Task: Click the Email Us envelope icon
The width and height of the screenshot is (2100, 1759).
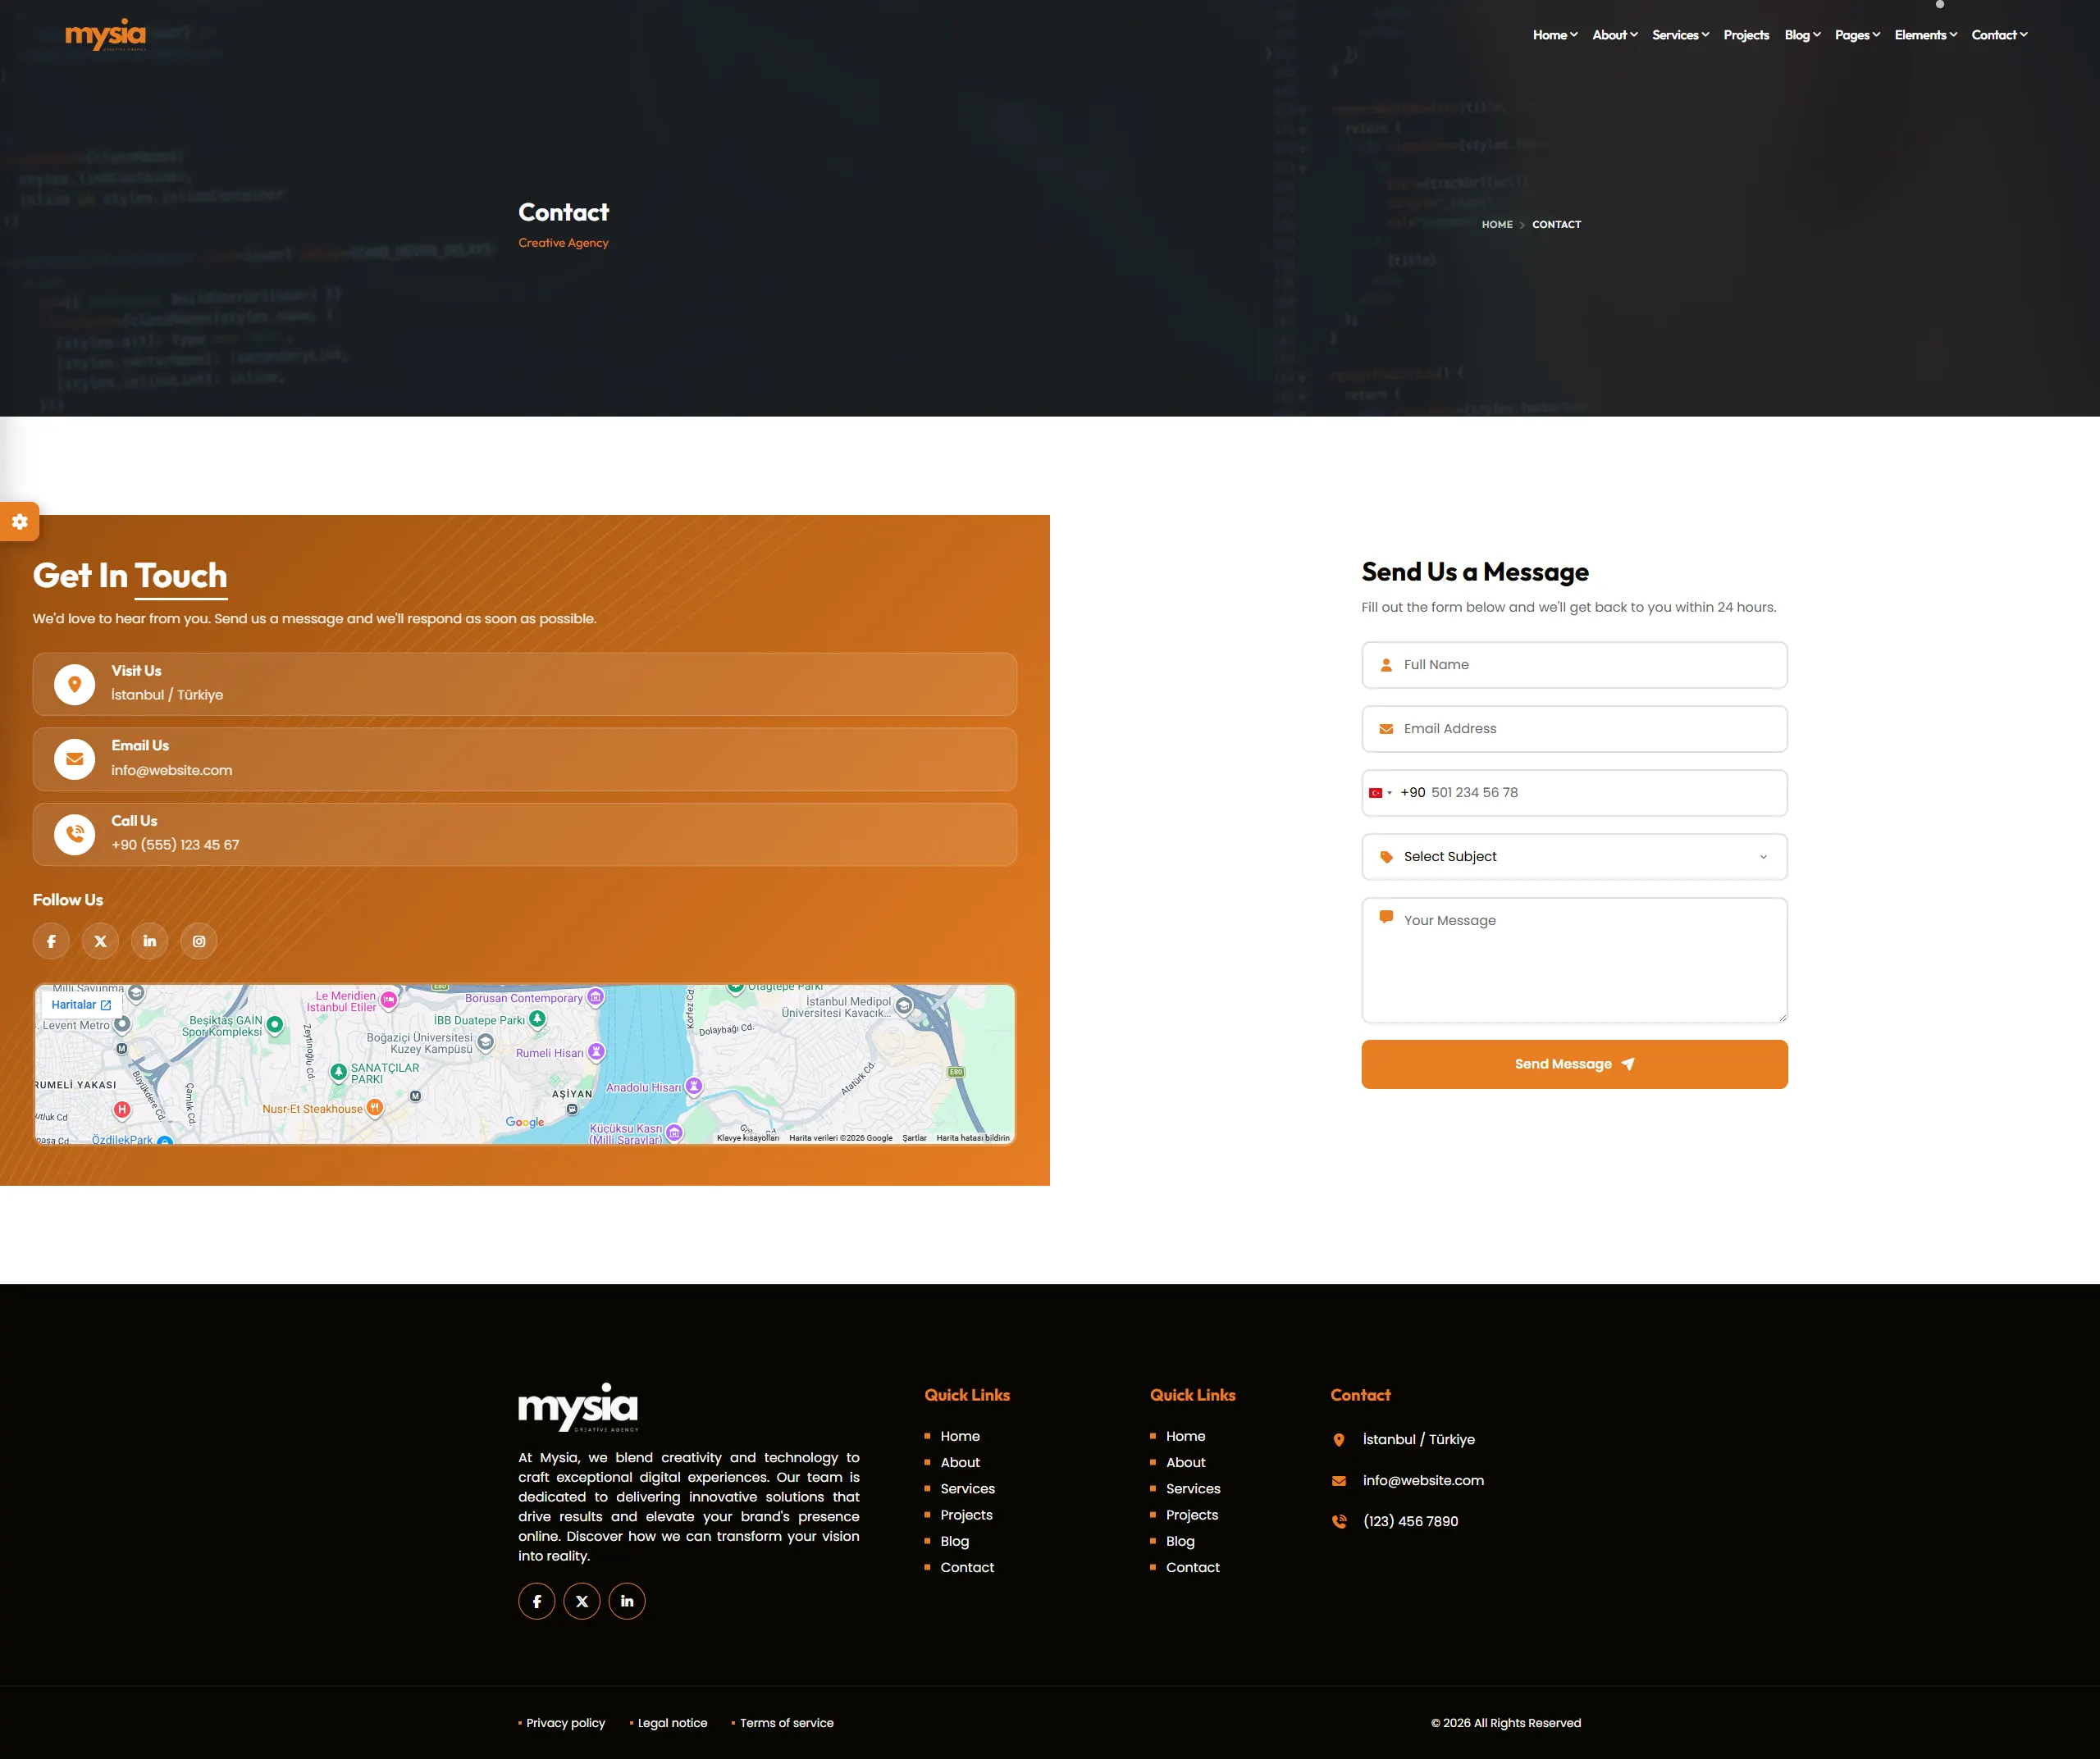Action: coord(74,759)
